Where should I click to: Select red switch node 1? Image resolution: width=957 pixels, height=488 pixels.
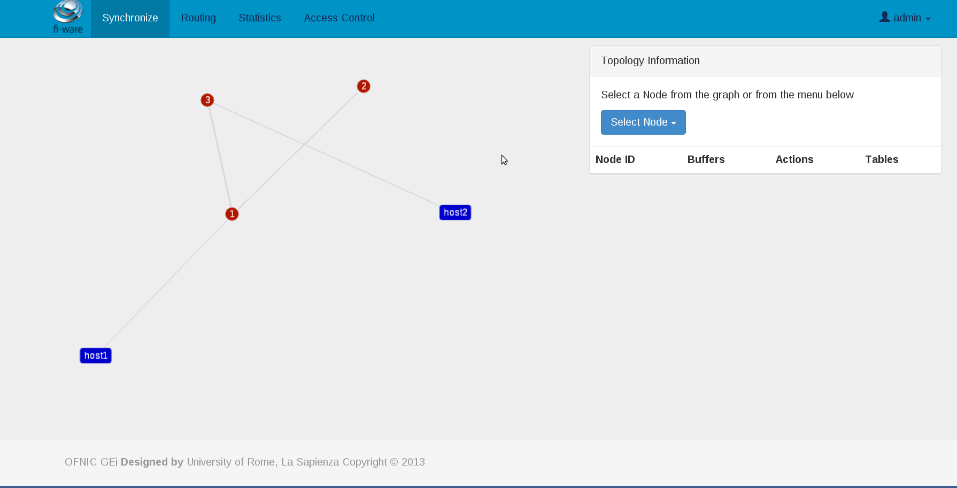click(232, 214)
